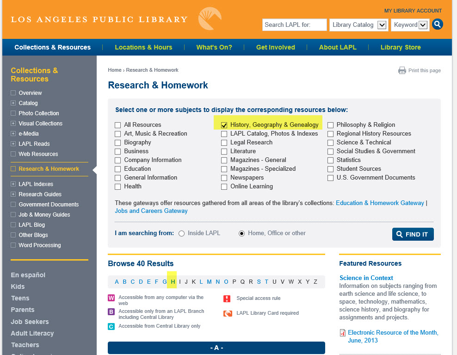
Task: Click the purple B branch-access legend icon
Action: tap(111, 312)
